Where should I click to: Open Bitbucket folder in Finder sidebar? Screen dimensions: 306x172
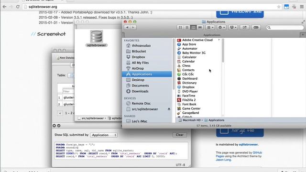(x=139, y=51)
